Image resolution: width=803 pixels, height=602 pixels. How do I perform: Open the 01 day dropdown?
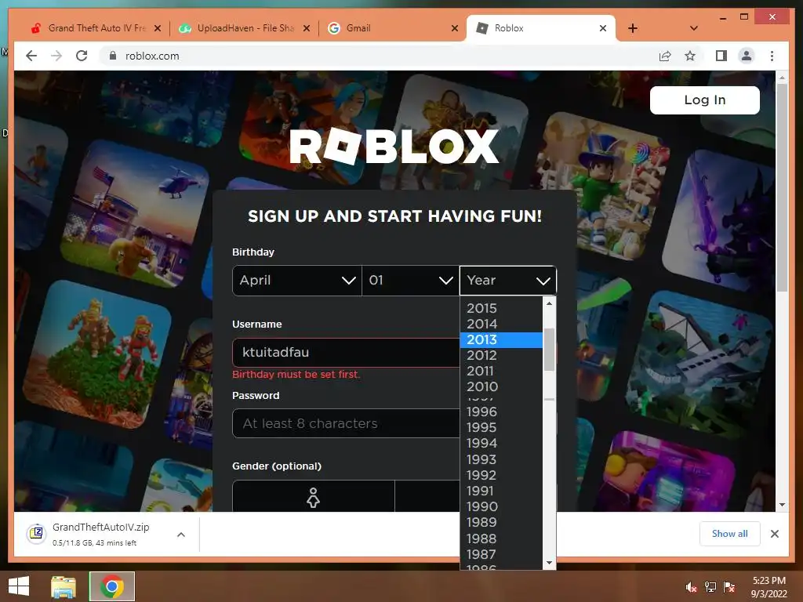(410, 281)
